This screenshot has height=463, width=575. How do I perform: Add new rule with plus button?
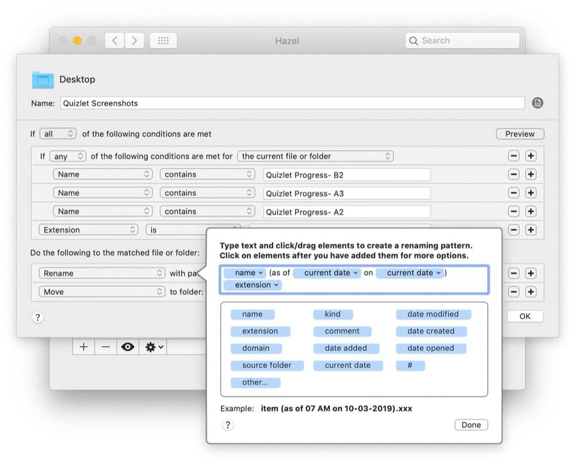click(x=83, y=346)
